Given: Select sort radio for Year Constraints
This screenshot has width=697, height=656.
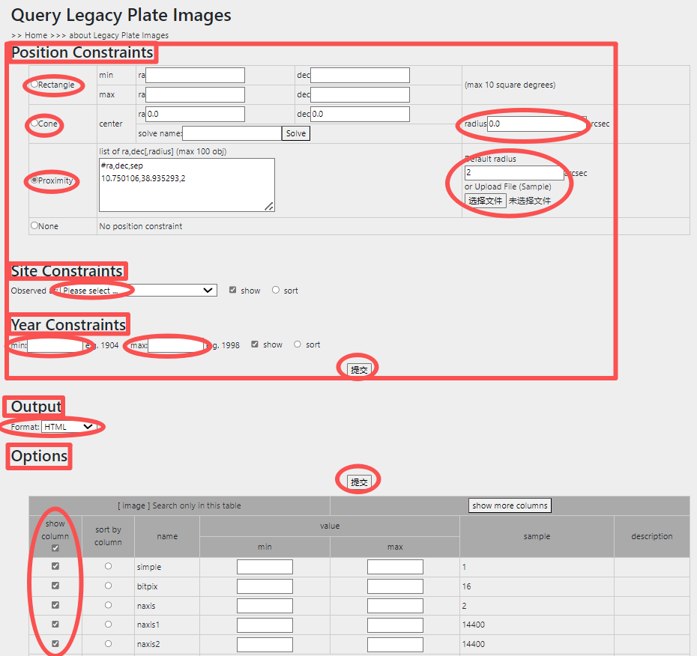Looking at the screenshot, I should tap(298, 344).
